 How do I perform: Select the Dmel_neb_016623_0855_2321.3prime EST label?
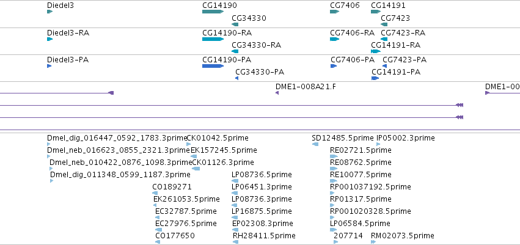pos(119,150)
